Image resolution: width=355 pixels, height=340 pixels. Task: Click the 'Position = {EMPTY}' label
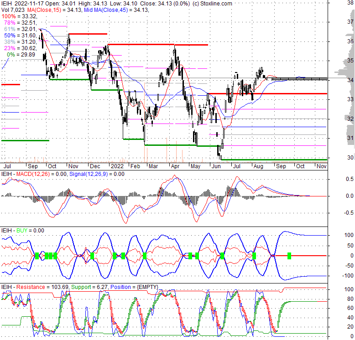point(134,287)
